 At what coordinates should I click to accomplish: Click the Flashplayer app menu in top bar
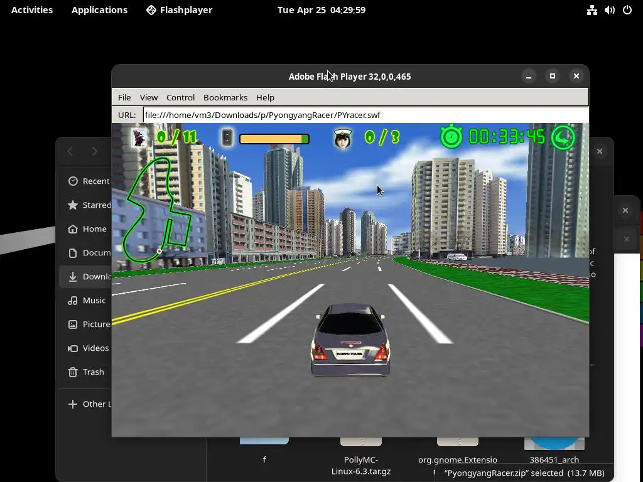click(179, 10)
